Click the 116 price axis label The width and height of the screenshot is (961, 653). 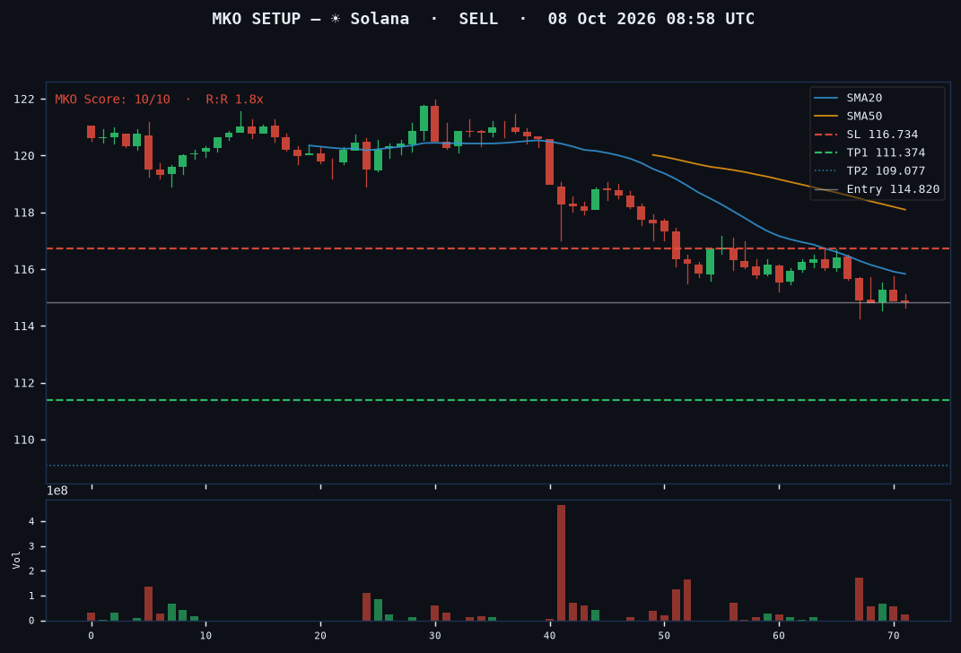click(x=24, y=270)
